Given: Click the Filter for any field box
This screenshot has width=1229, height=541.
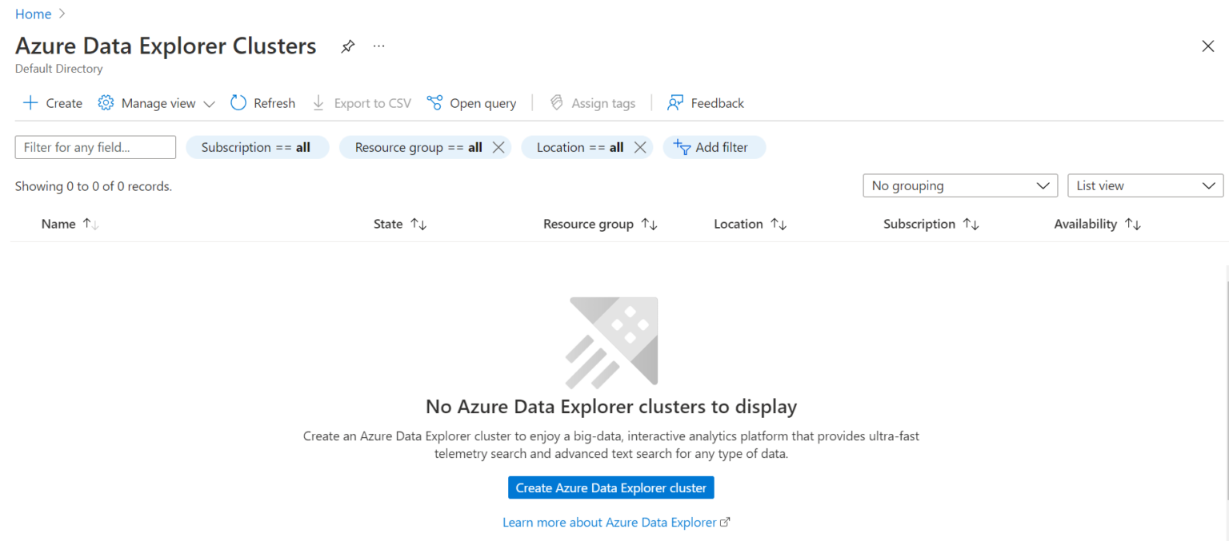Looking at the screenshot, I should click(x=94, y=147).
